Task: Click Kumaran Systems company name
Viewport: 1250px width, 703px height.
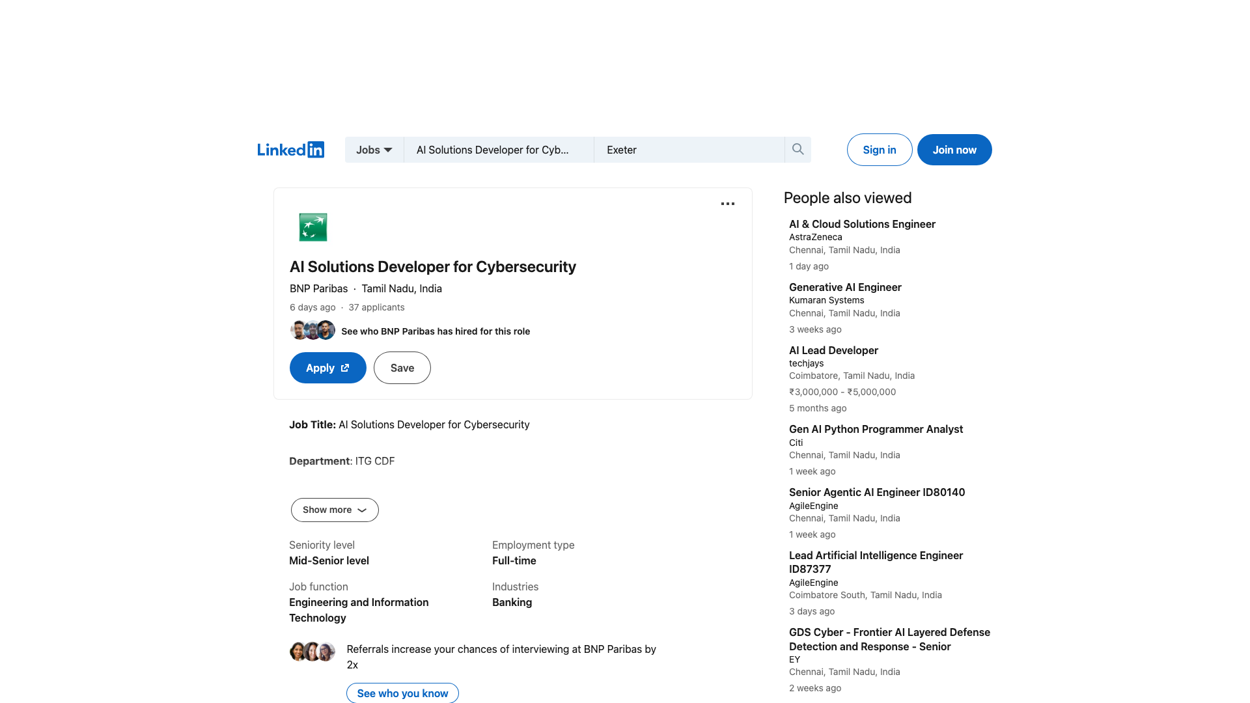Action: pos(826,300)
